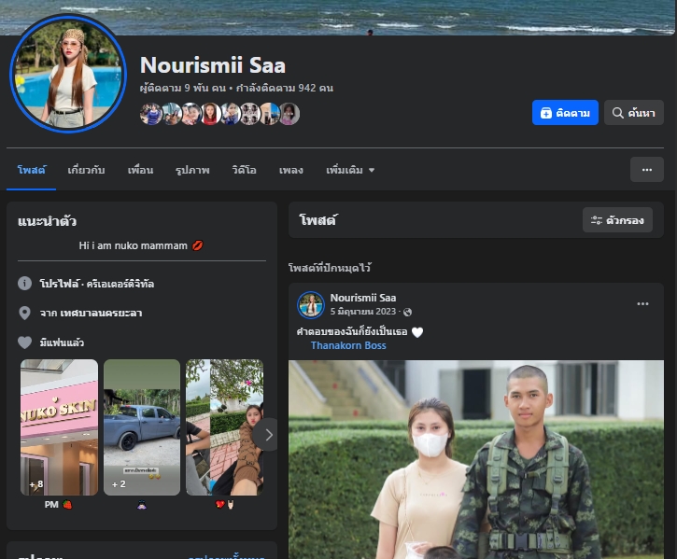Viewport: 677px width, 559px height.
Task: Click the heart icon beside มีแฟนแล้ว
Action: click(24, 342)
